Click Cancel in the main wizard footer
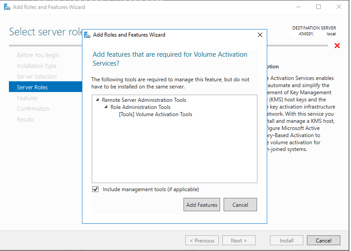 [x=323, y=240]
